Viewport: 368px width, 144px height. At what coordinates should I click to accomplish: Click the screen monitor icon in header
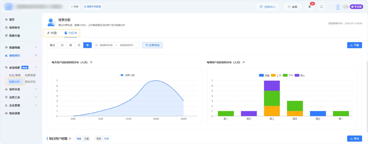tap(321, 7)
